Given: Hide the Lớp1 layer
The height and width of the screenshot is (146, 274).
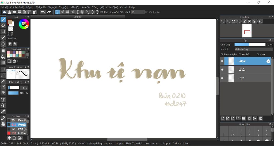Looking at the screenshot, I should tap(222, 78).
